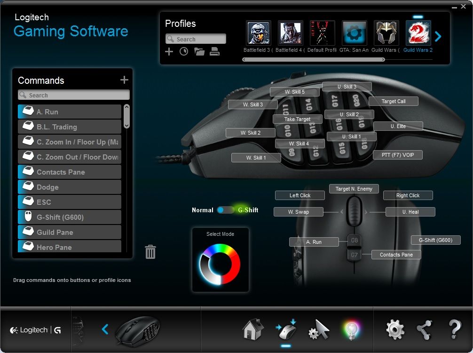Screen dimensions: 473x353
Task: Click the G-Shift (G600) label on mouse diagram
Action: tap(435, 240)
